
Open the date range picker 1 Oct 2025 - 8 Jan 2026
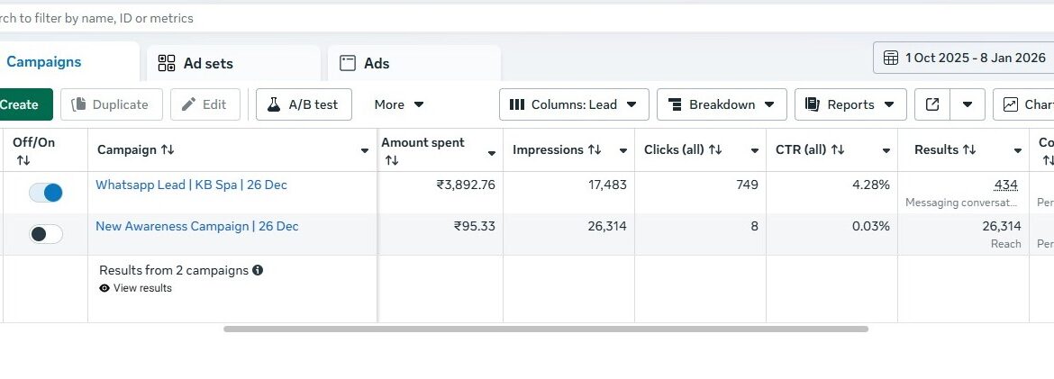pos(963,58)
